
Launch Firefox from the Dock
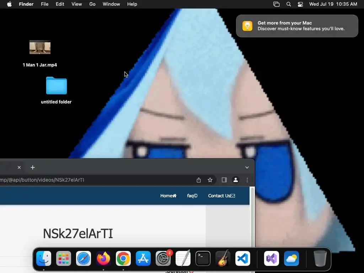coord(103,258)
